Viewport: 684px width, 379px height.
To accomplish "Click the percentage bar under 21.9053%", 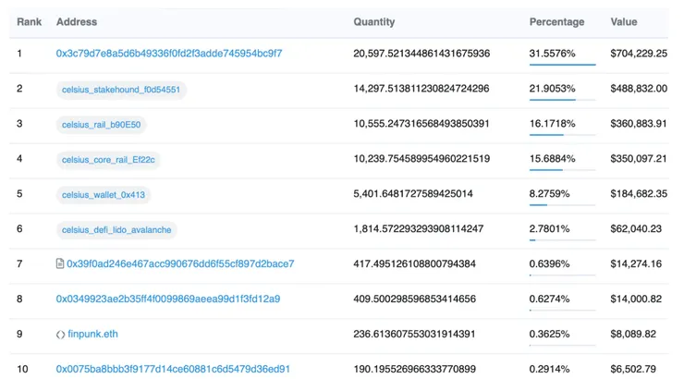I will (x=562, y=100).
